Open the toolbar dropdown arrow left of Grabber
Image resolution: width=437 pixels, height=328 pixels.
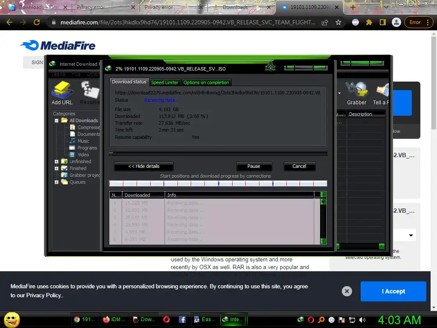(x=339, y=93)
